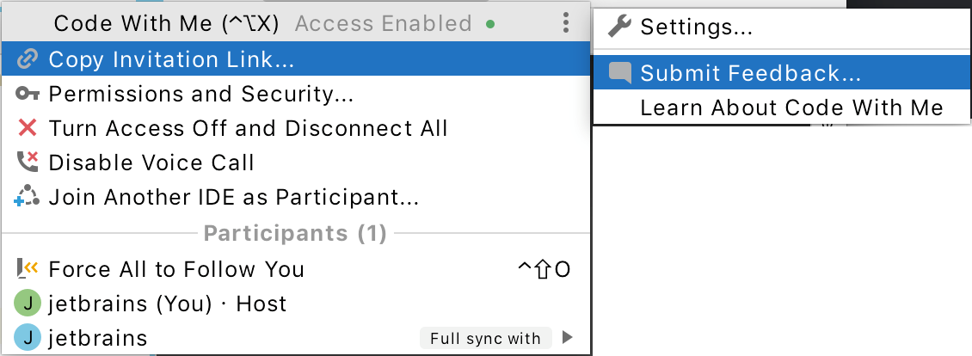
Task: Click the Force All to Follow You icon
Action: [x=28, y=269]
